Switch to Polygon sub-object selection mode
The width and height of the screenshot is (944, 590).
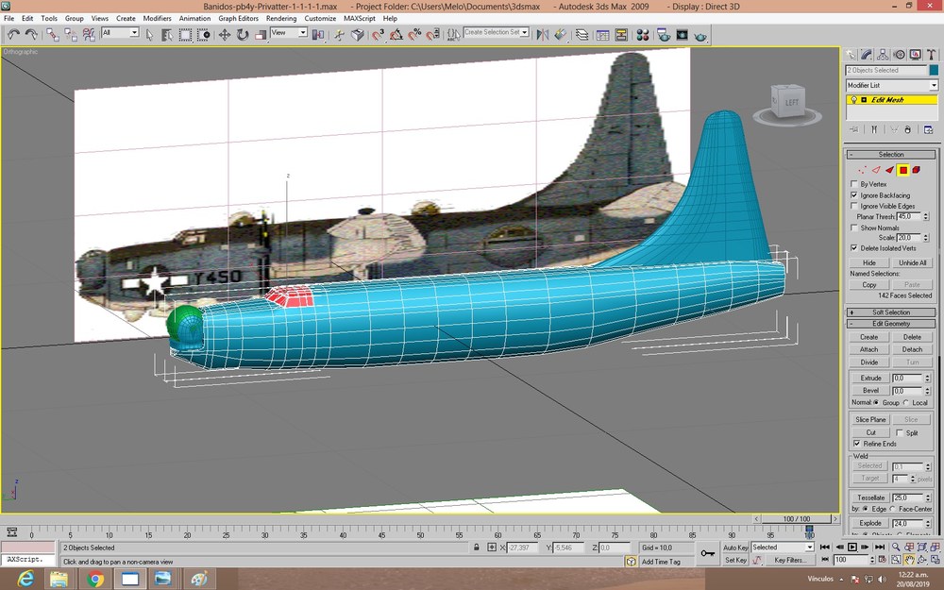coord(903,170)
